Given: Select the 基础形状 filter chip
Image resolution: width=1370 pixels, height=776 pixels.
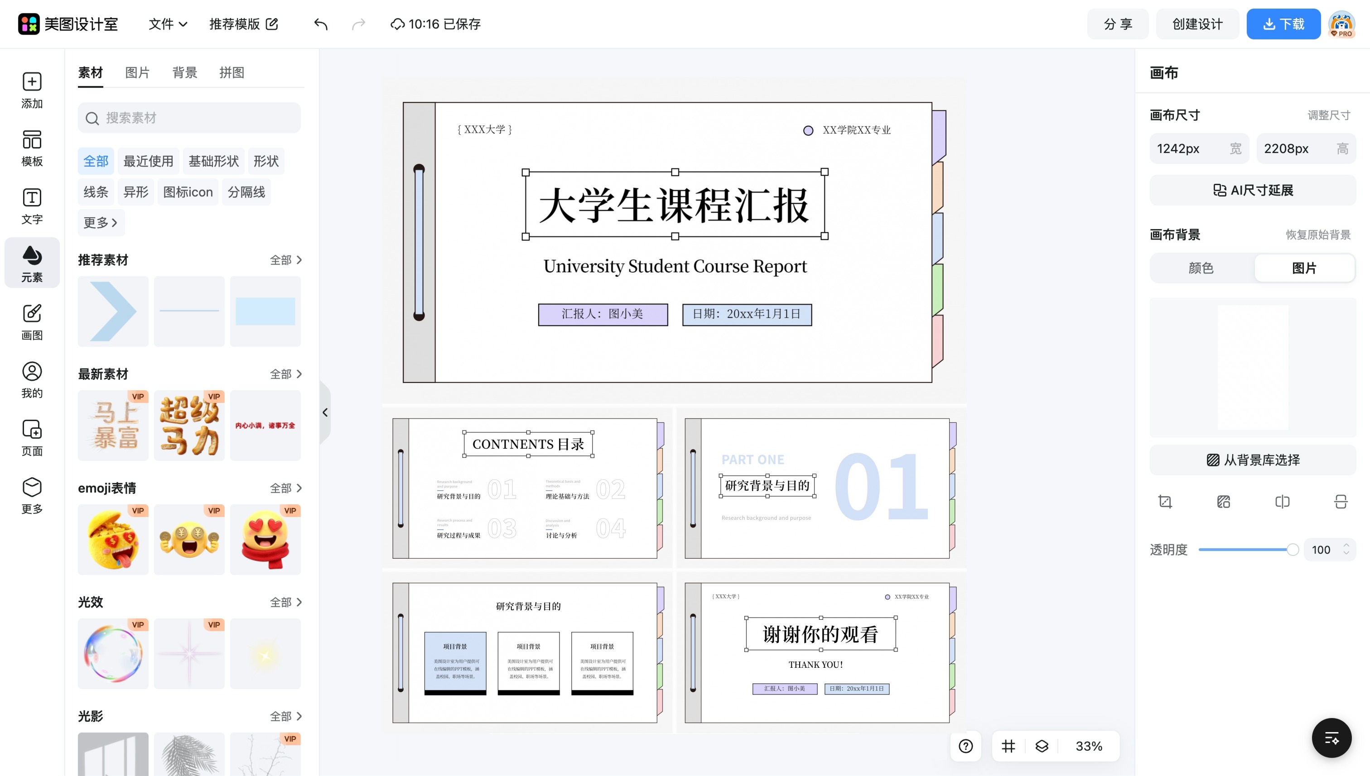Looking at the screenshot, I should click(213, 161).
